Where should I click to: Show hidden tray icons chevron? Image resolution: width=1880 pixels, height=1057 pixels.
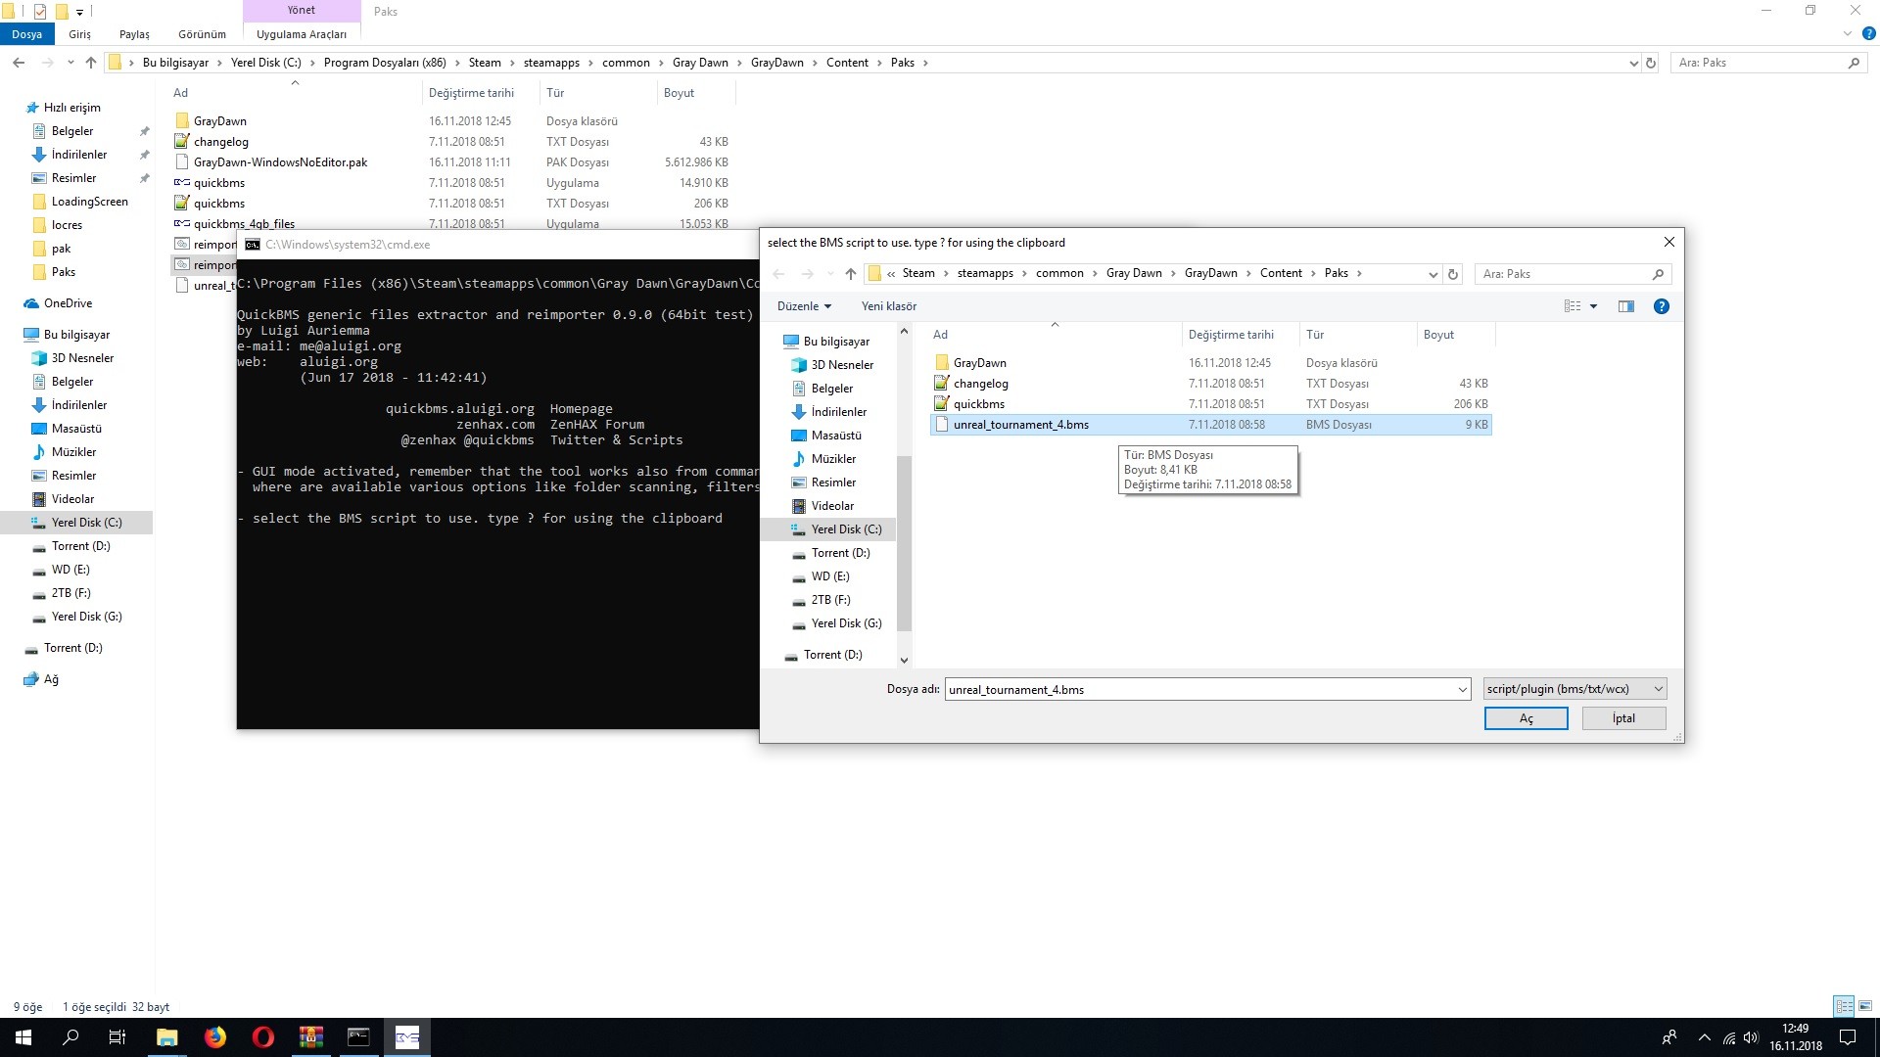[1704, 1037]
